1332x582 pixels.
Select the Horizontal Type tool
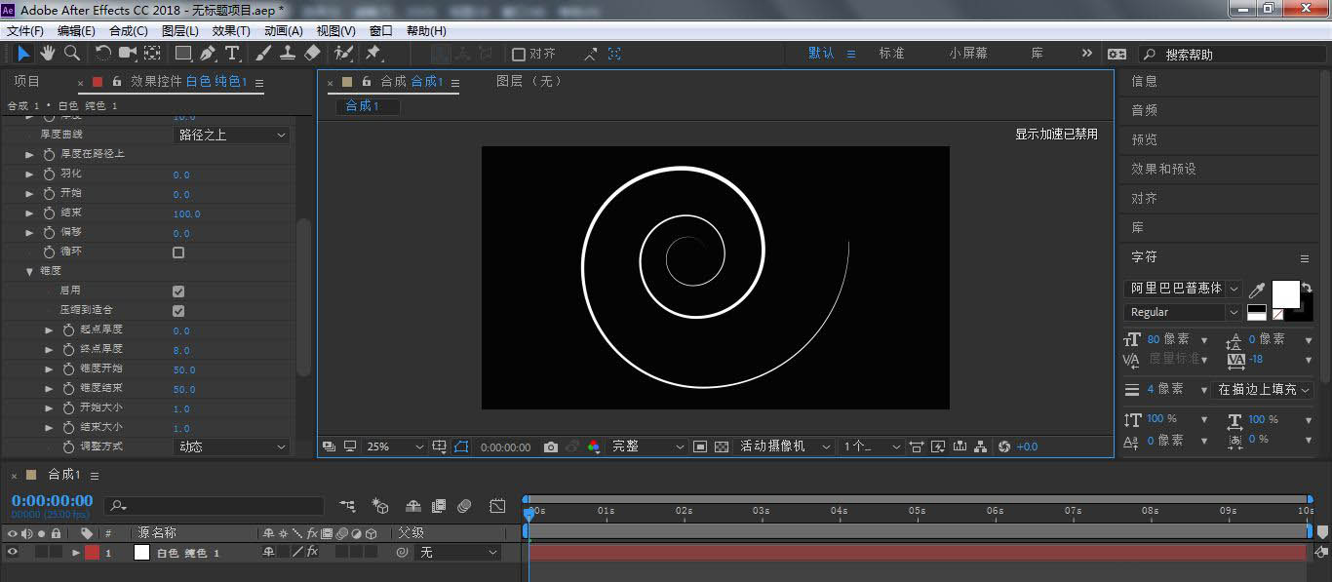click(x=232, y=54)
